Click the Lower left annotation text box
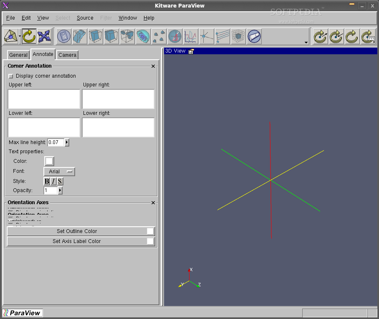This screenshot has width=379, height=319. (44, 127)
